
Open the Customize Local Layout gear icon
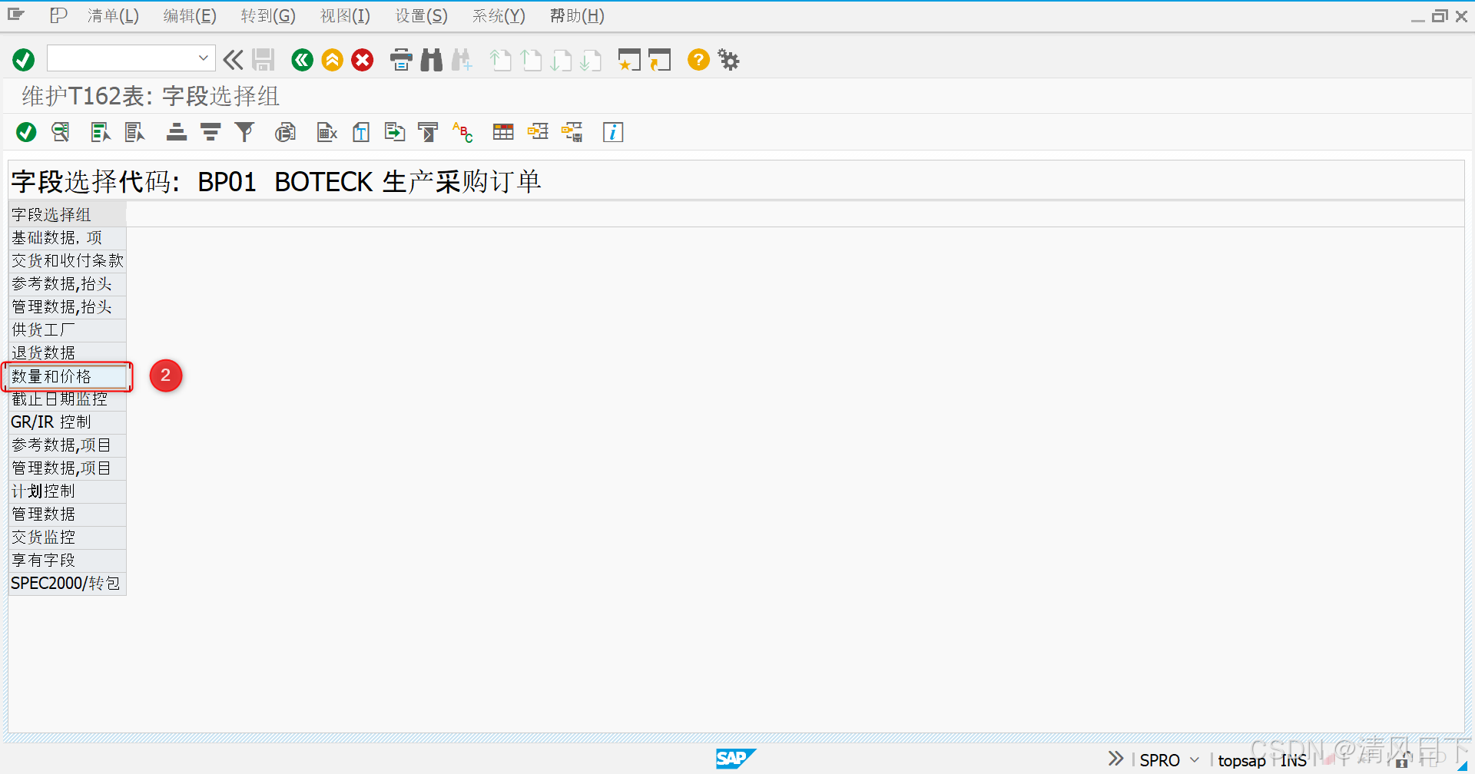[728, 59]
